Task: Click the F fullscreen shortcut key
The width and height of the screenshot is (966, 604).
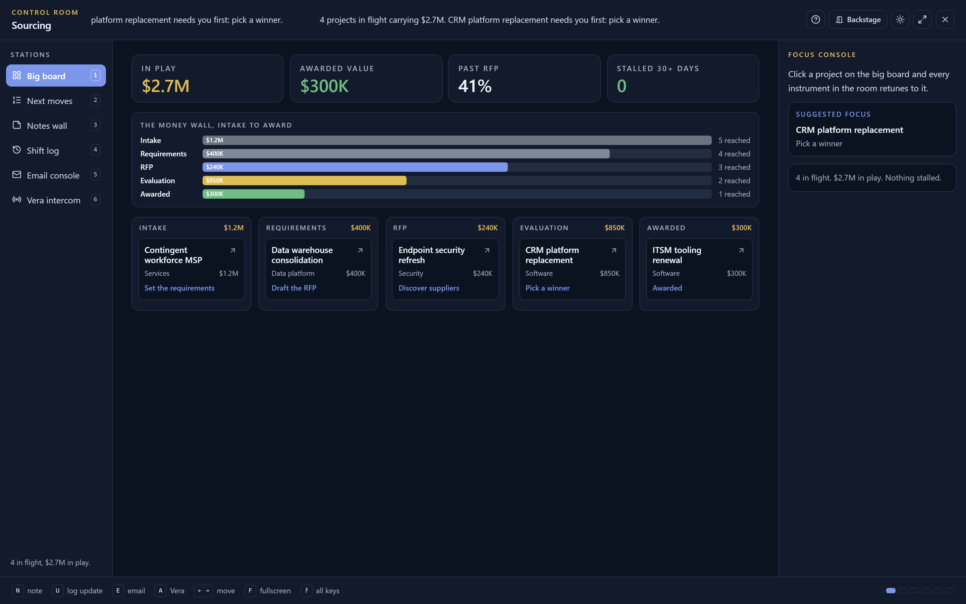Action: 250,591
